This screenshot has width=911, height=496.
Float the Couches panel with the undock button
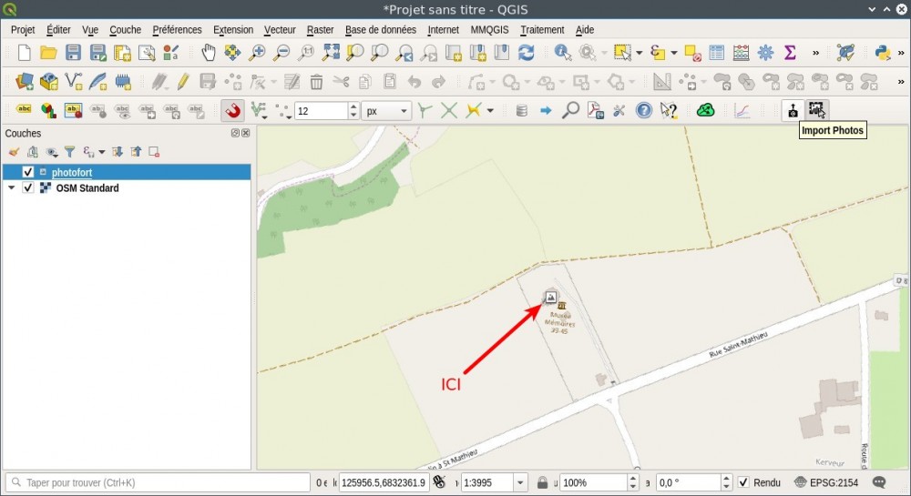click(x=235, y=133)
